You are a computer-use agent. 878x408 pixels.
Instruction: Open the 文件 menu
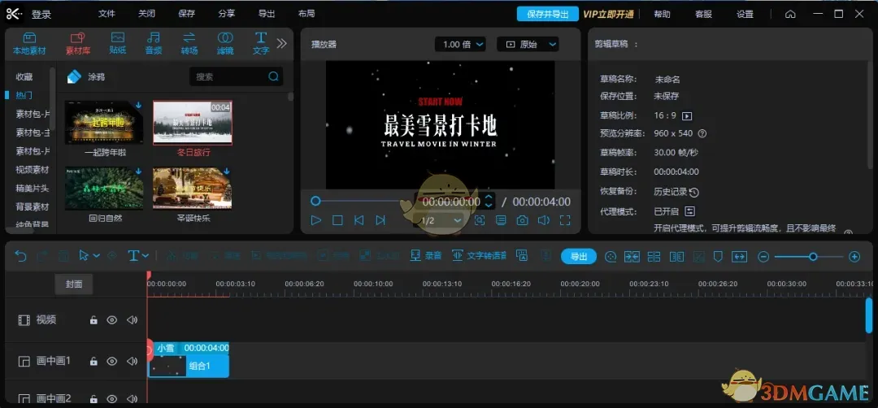pyautogui.click(x=106, y=14)
